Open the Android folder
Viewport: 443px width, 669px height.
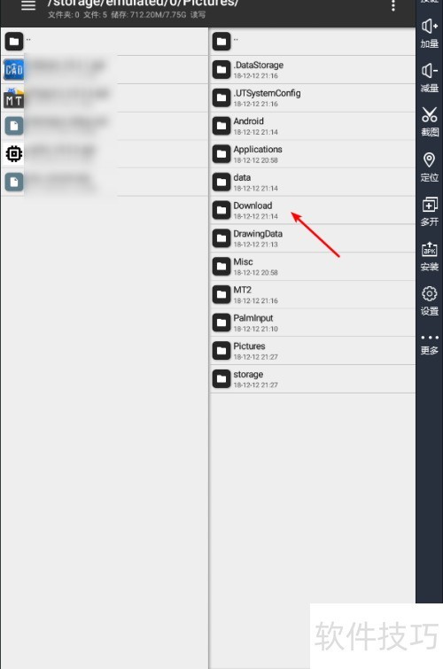[313, 126]
